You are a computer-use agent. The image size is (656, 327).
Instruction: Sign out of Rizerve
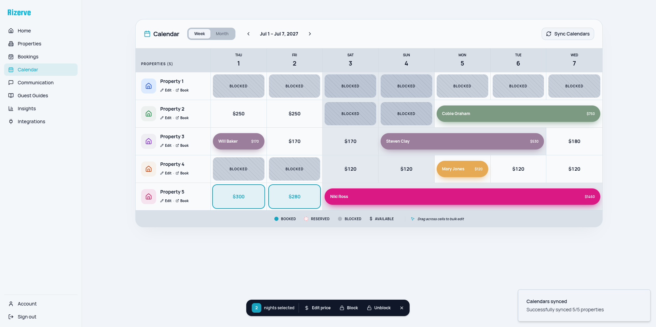coord(41,317)
